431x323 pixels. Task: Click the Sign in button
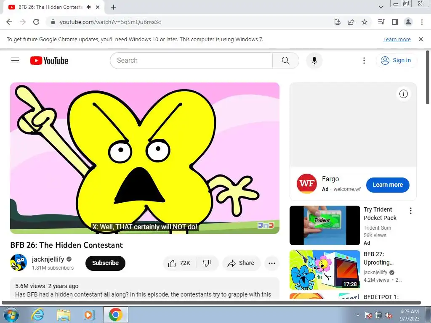396,61
